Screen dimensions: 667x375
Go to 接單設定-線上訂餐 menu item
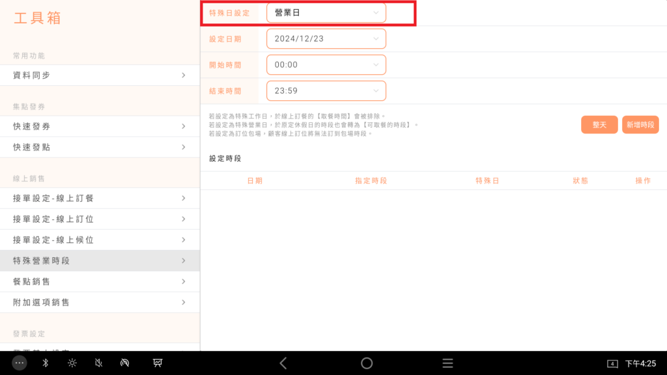point(100,199)
